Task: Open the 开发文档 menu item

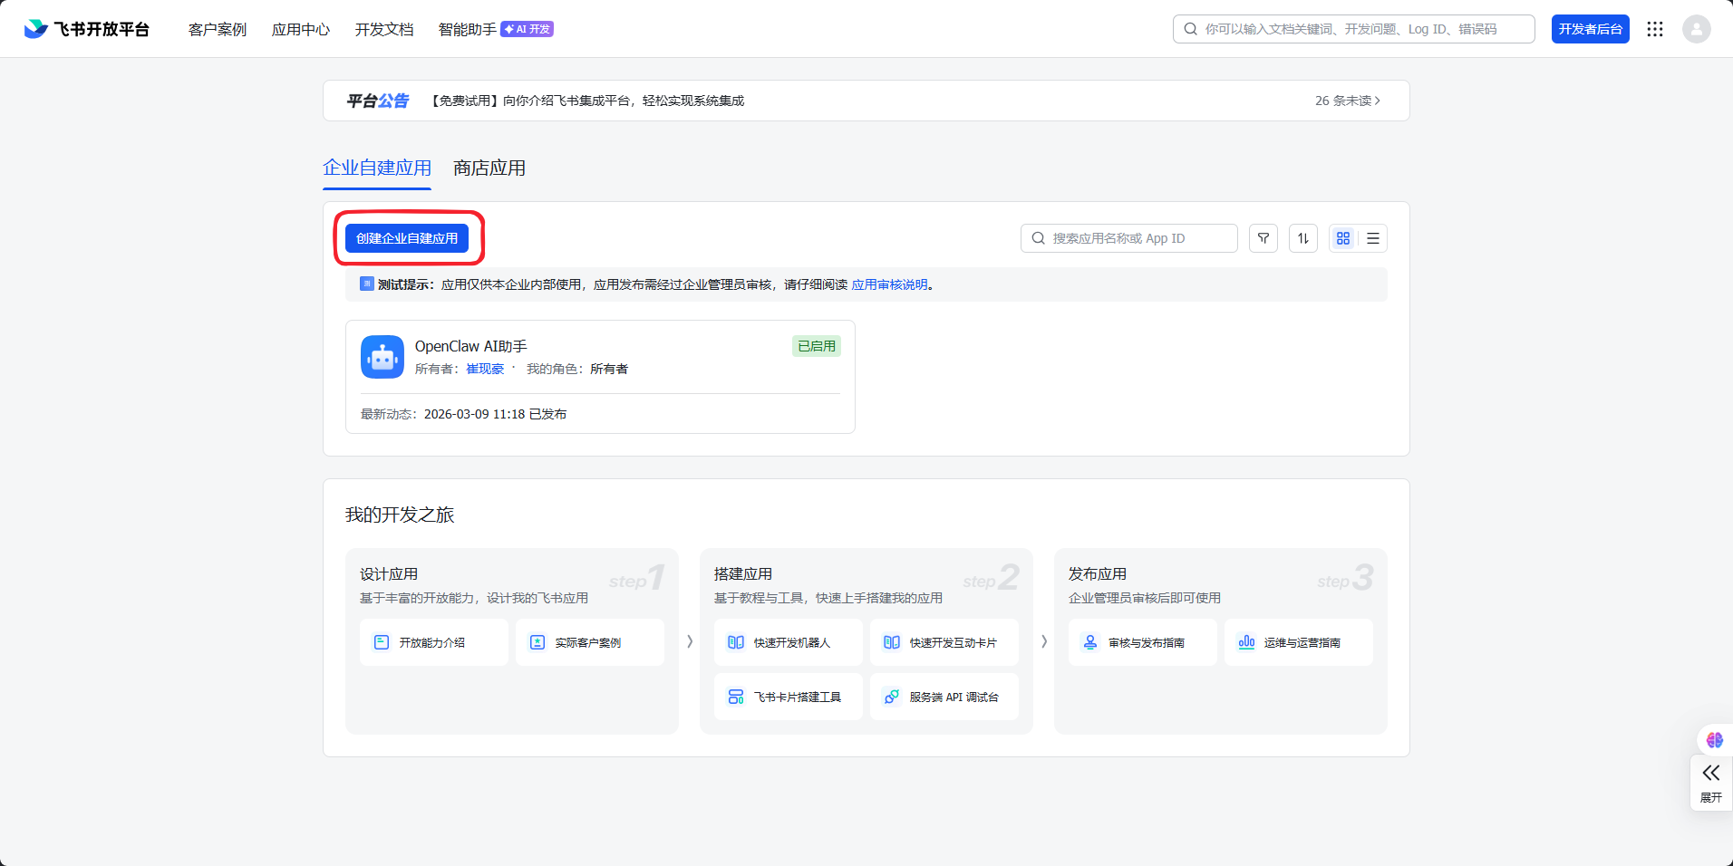Action: pyautogui.click(x=384, y=29)
